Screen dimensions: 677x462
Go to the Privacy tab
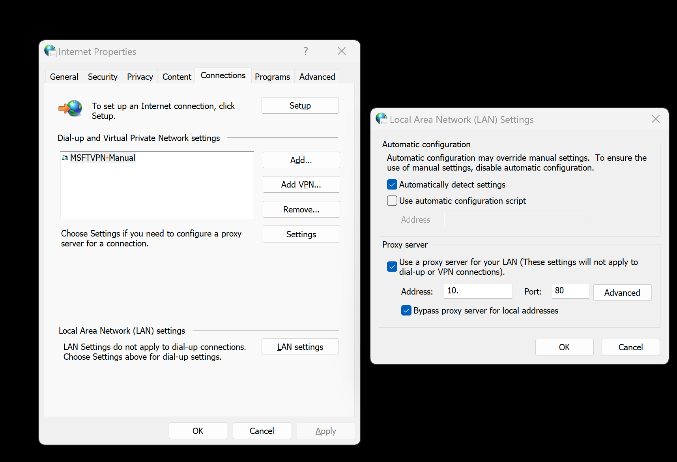(140, 77)
